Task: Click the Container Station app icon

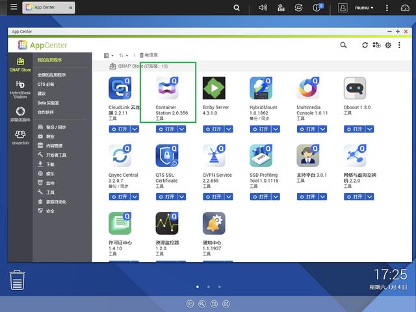Action: (x=166, y=88)
